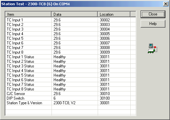Click the 2300-TC8, V2 data cell
The height and width of the screenshot is (120, 170).
click(64, 103)
